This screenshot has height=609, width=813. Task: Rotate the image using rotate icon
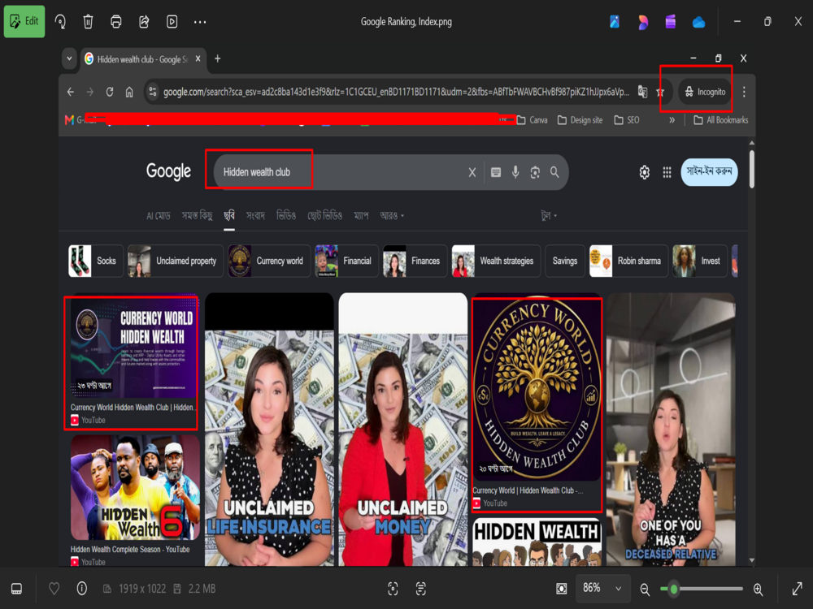pyautogui.click(x=61, y=22)
